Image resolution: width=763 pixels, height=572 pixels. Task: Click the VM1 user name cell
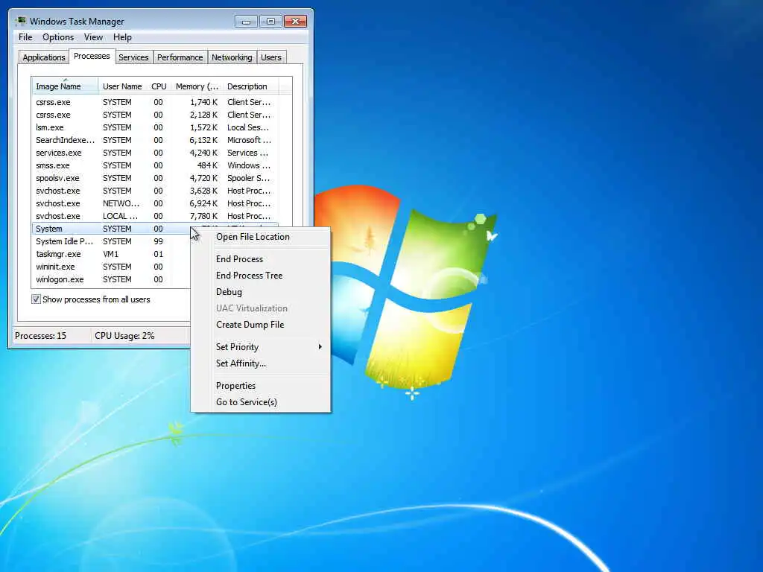pos(110,254)
